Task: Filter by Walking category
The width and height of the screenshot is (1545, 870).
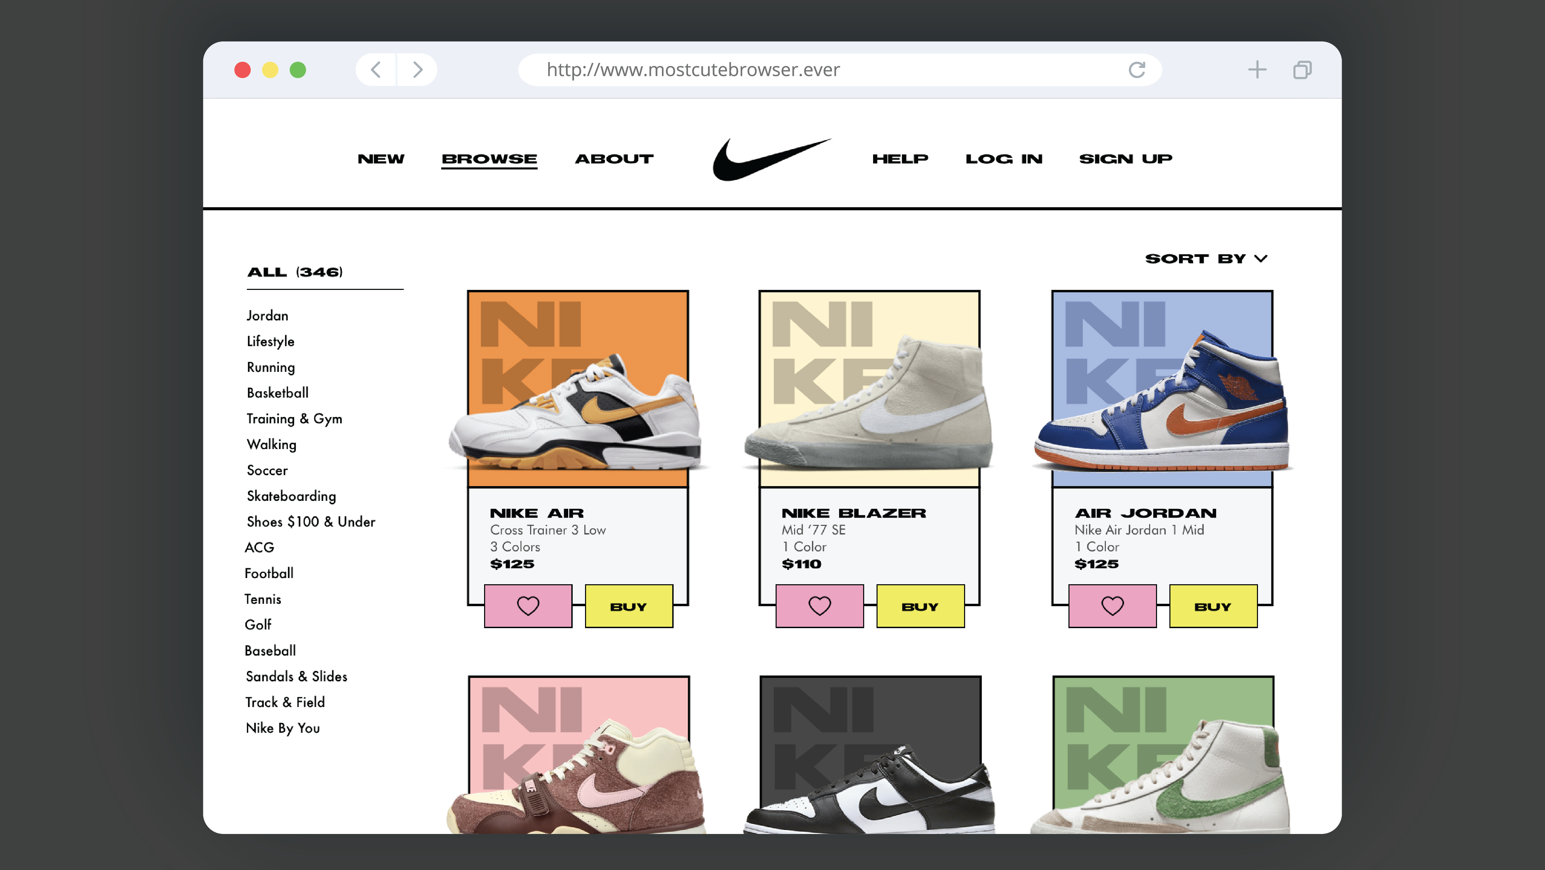Action: click(x=272, y=445)
